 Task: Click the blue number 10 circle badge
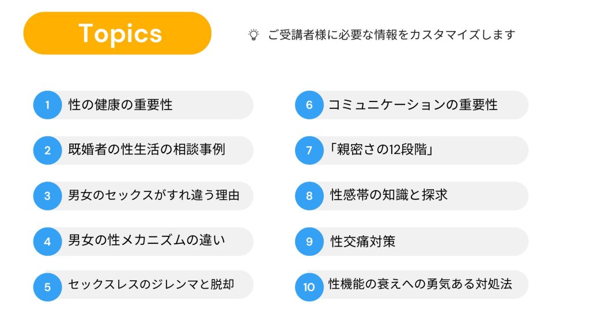pos(309,286)
